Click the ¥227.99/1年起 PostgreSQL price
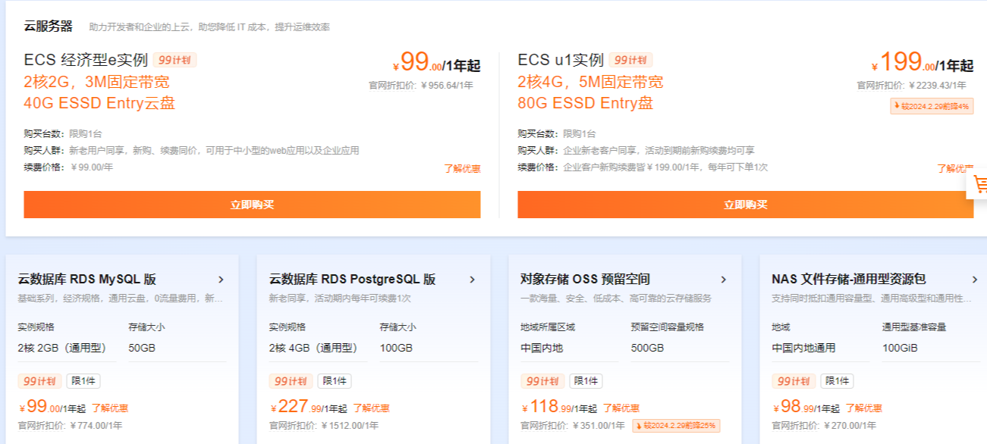Image resolution: width=987 pixels, height=444 pixels. (309, 407)
